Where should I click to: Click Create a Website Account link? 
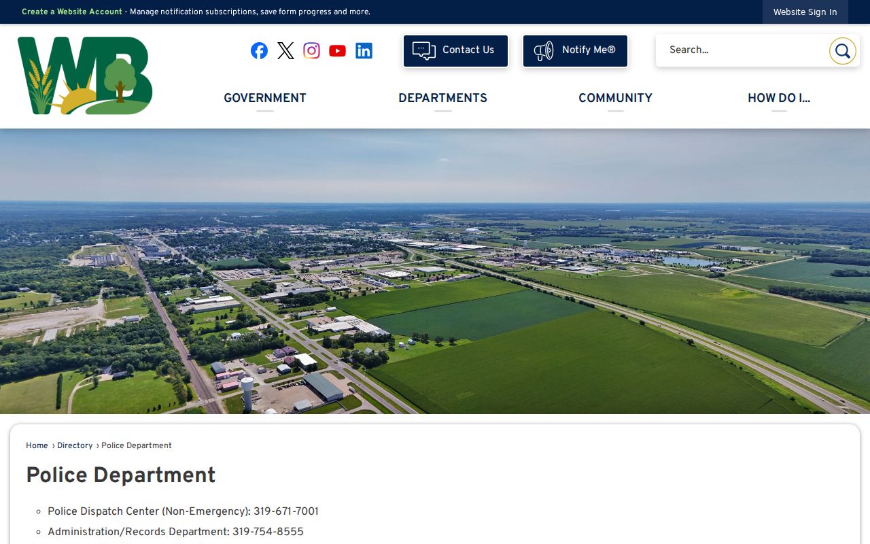point(72,12)
